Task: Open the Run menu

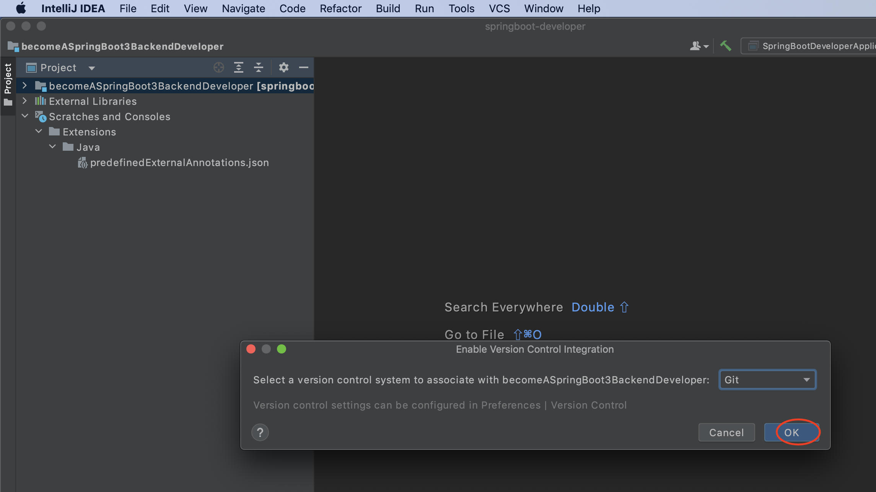Action: click(424, 8)
